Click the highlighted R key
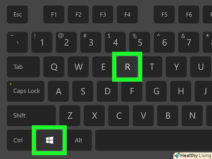The image size is (212, 159). pyautogui.click(x=127, y=67)
